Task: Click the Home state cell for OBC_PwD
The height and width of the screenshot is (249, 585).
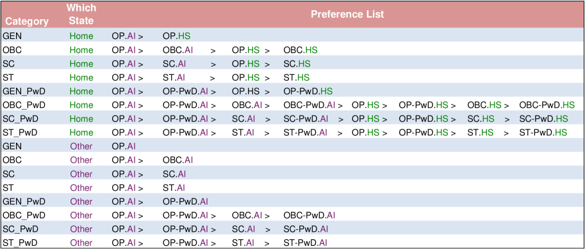Action: point(81,105)
